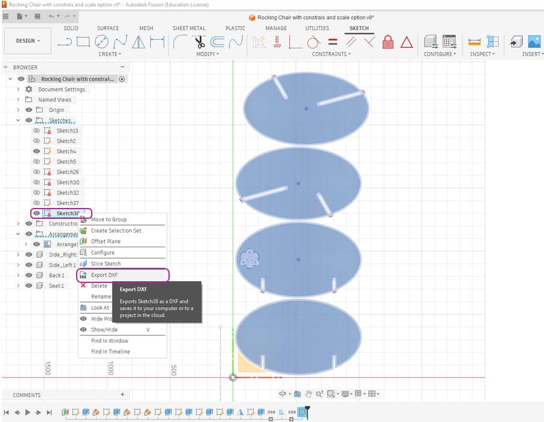Screen dimensions: 544x422
Task: Open the DESIGN workspace dropdown
Action: pos(28,41)
